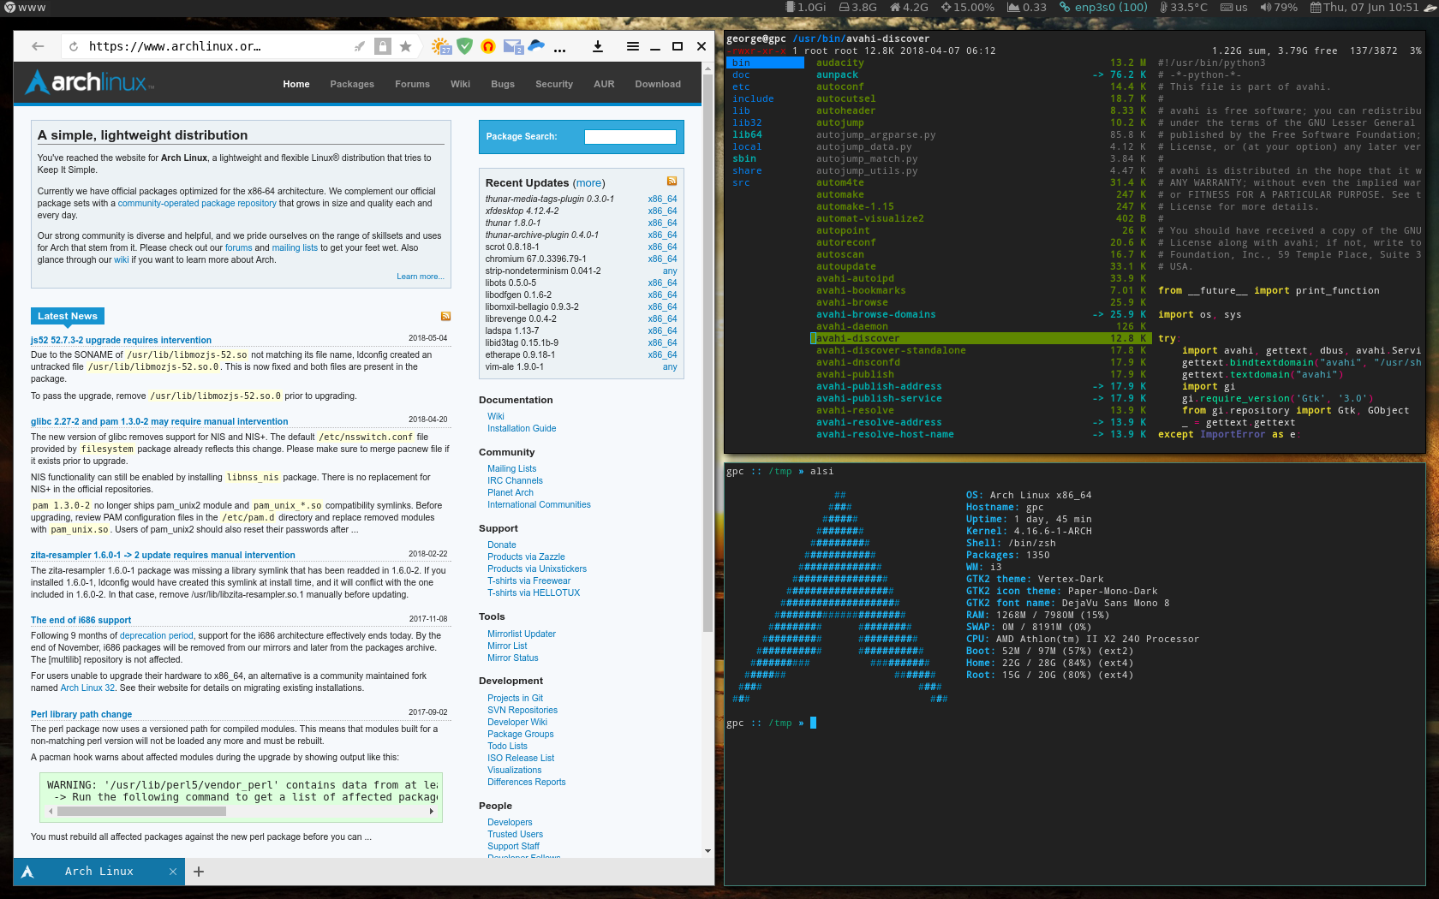Open the glibc 2.27-2 and pam news headline
Image resolution: width=1439 pixels, height=899 pixels.
pos(159,421)
